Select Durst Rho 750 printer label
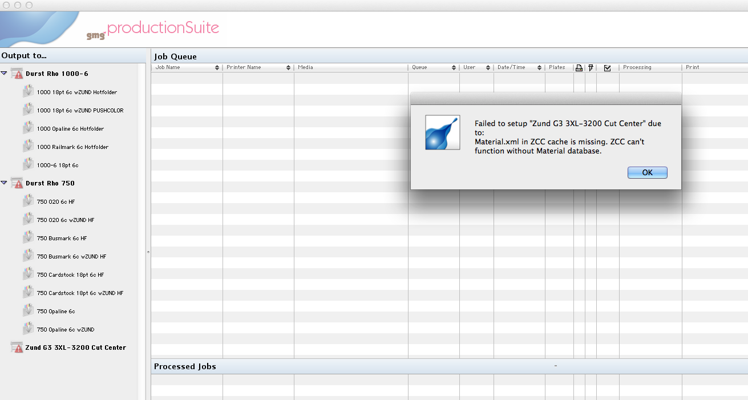Viewport: 748px width, 400px height. [50, 183]
